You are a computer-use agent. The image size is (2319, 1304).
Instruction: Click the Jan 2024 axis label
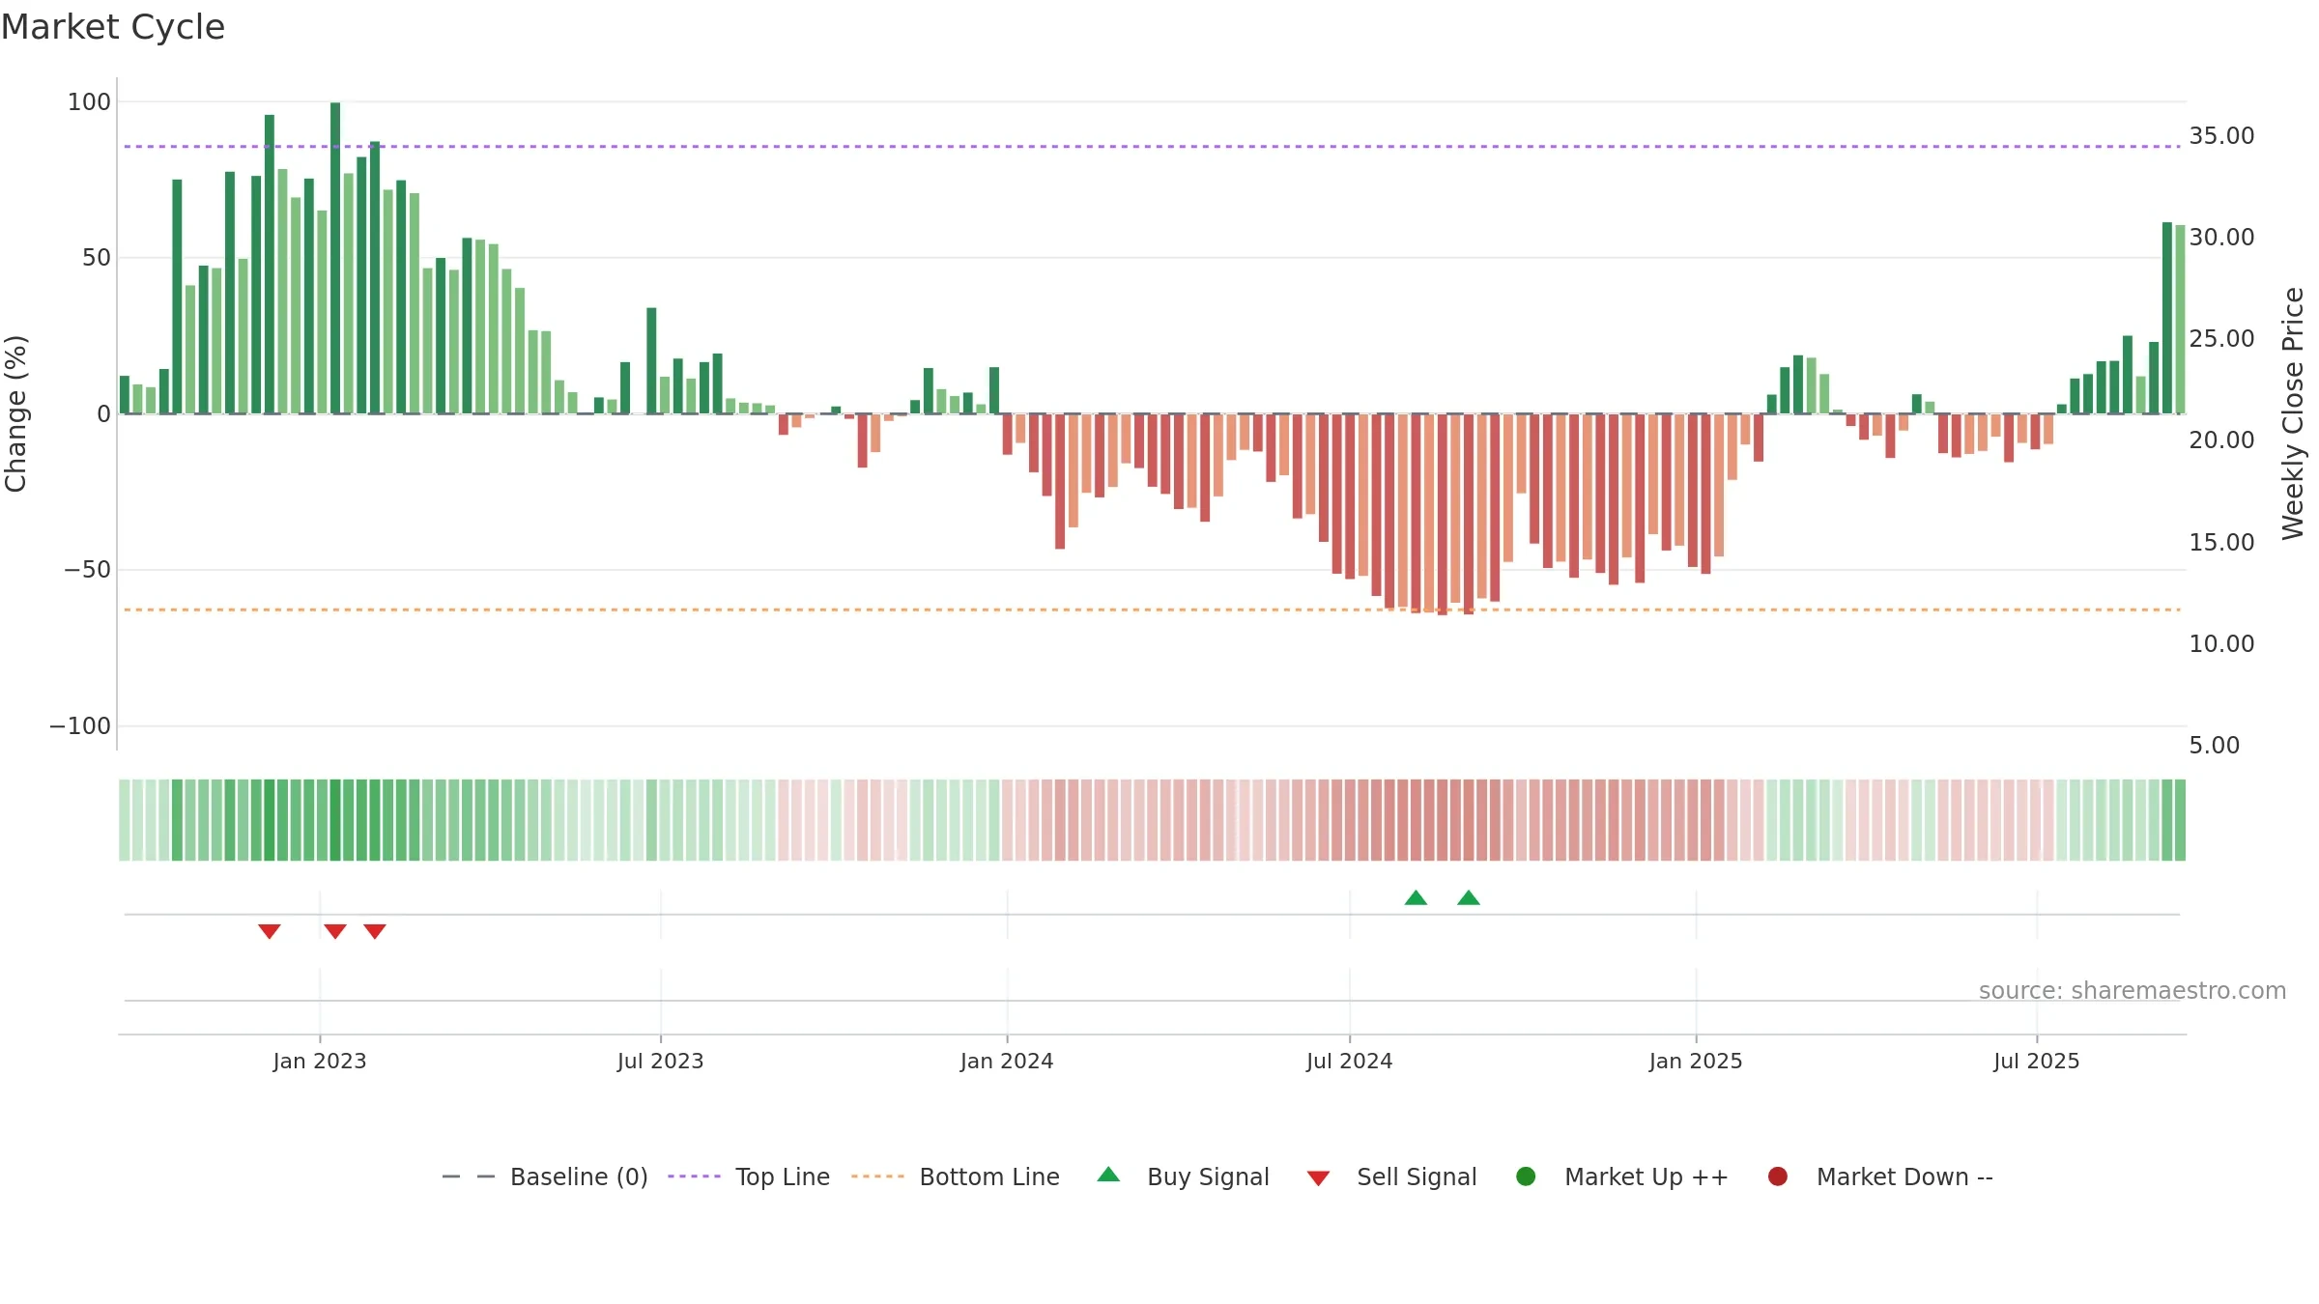click(1007, 1061)
